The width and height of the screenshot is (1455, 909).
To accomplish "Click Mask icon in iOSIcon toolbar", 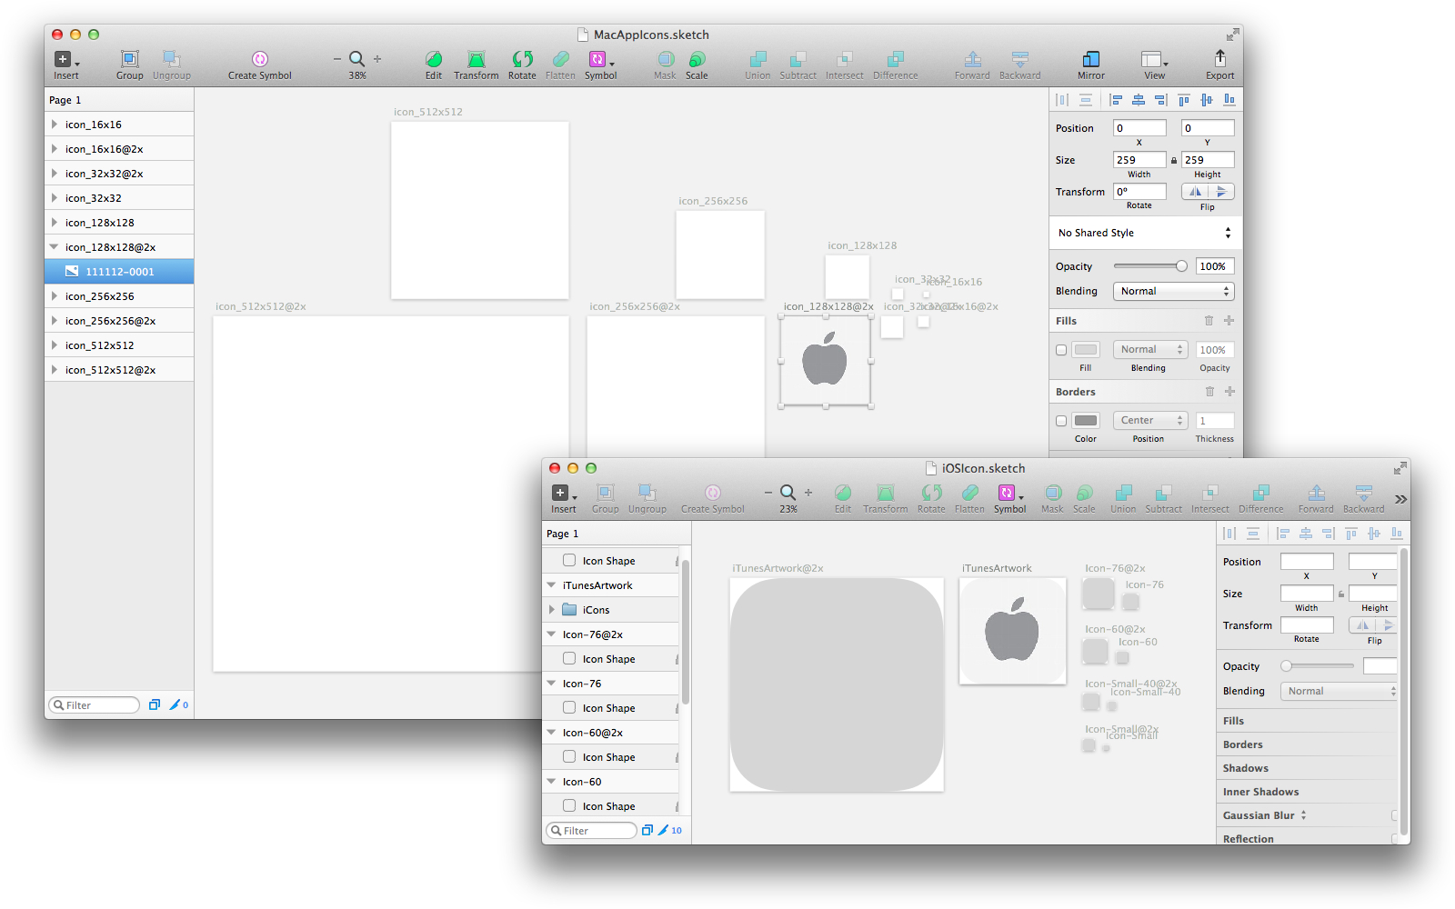I will (x=1053, y=493).
